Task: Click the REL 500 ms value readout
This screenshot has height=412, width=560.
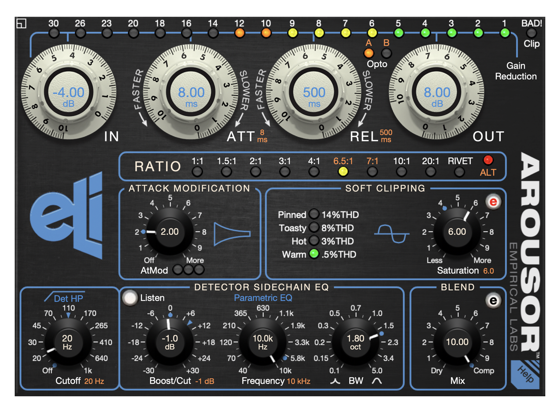Action: [x=386, y=136]
